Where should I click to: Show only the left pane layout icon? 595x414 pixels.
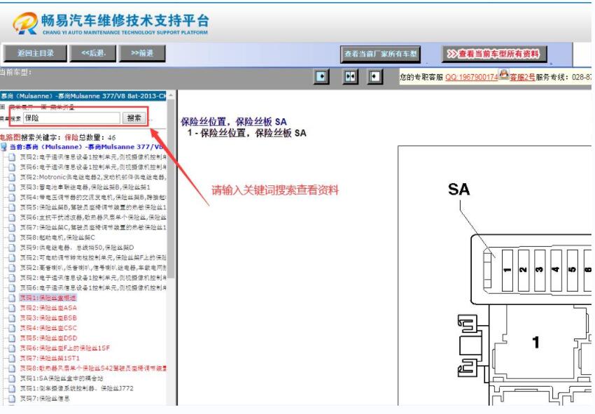point(321,77)
